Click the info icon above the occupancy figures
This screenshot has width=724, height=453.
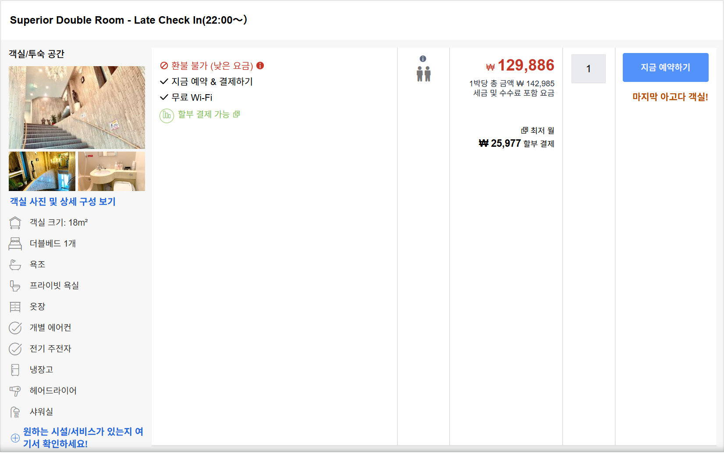(x=423, y=57)
